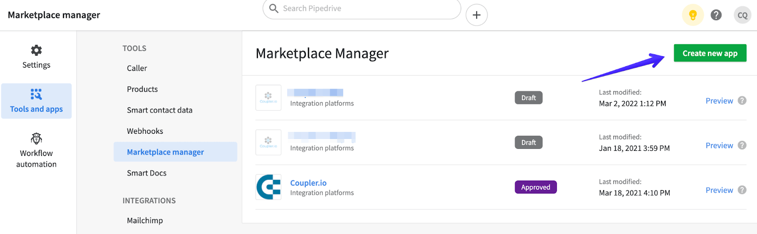Viewport: 757px width, 234px height.
Task: Open Mailchimp integration
Action: click(145, 220)
